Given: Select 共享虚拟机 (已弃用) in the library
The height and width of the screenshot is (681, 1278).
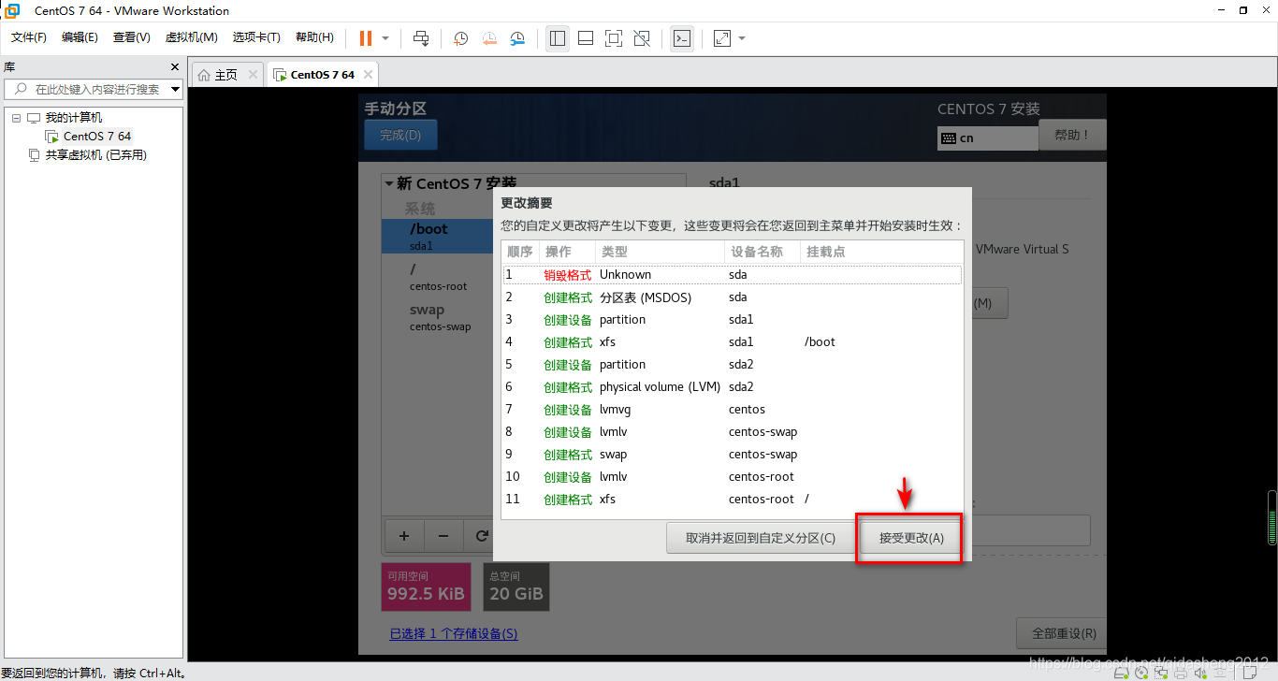Looking at the screenshot, I should pos(95,155).
